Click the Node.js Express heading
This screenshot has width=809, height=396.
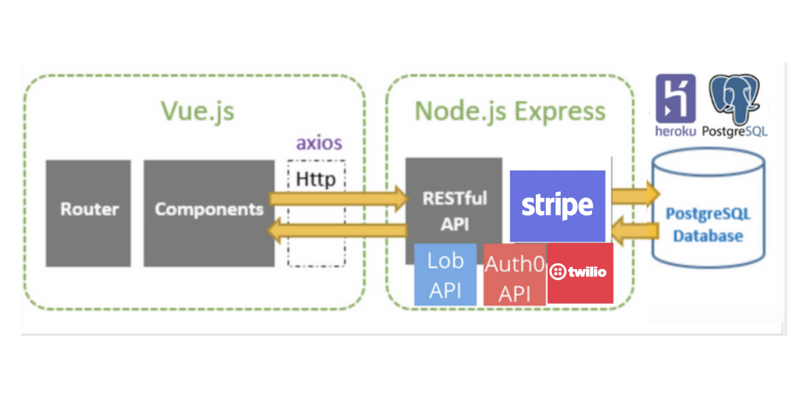point(510,110)
